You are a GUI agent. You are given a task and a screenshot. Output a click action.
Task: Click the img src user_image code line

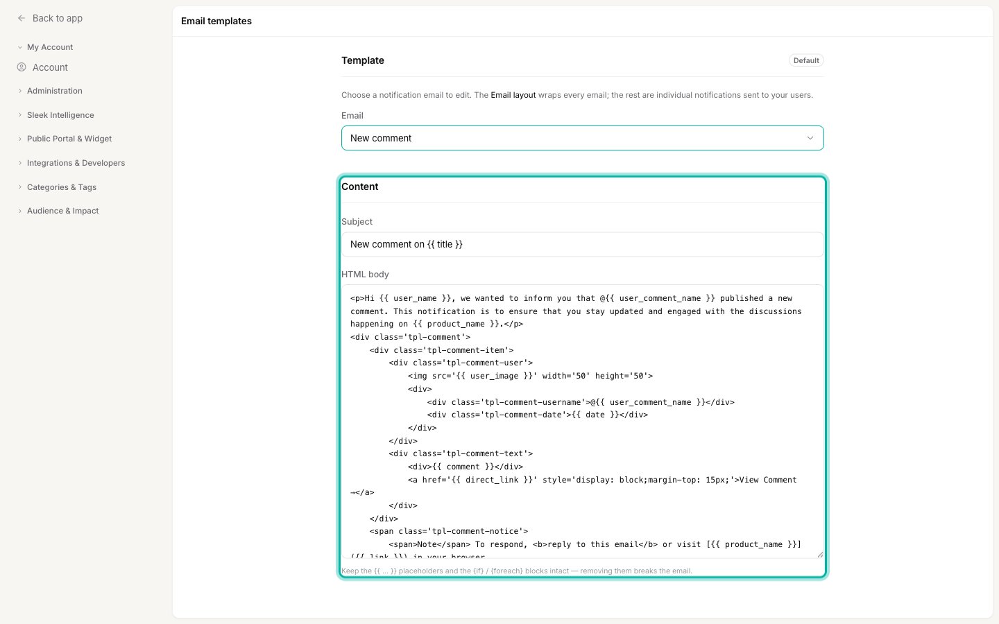click(x=530, y=376)
